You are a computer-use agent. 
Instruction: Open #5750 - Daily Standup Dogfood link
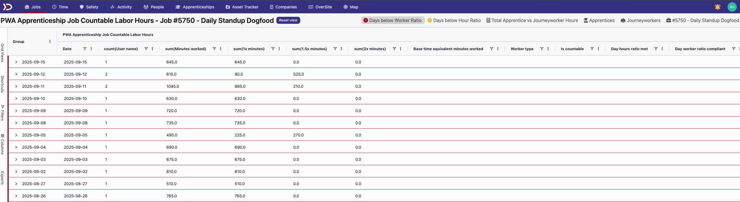tap(703, 20)
